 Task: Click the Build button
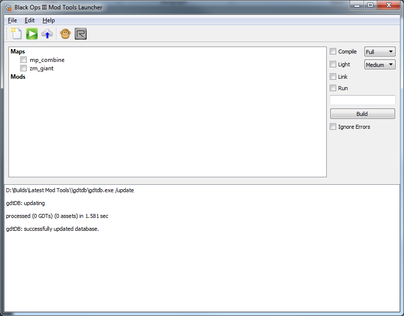[362, 113]
